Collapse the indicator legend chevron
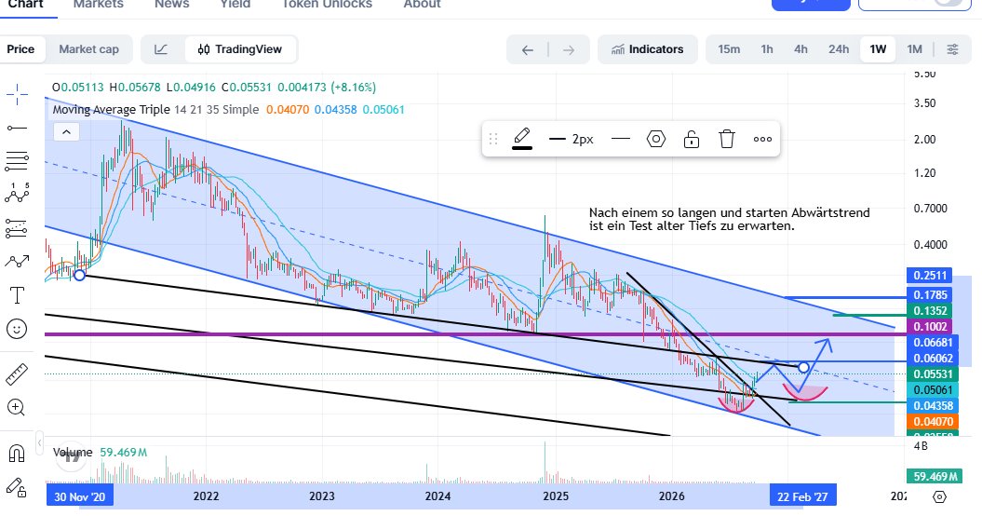982x516 pixels. pyautogui.click(x=66, y=131)
